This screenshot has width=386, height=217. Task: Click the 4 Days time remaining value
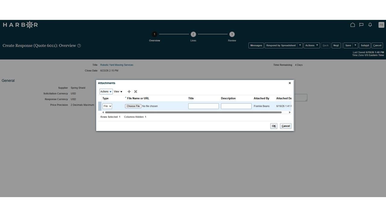pos(299,65)
